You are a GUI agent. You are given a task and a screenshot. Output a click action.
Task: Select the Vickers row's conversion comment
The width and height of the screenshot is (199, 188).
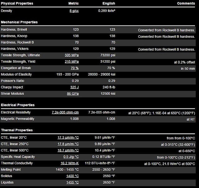pyautogui.click(x=166, y=49)
